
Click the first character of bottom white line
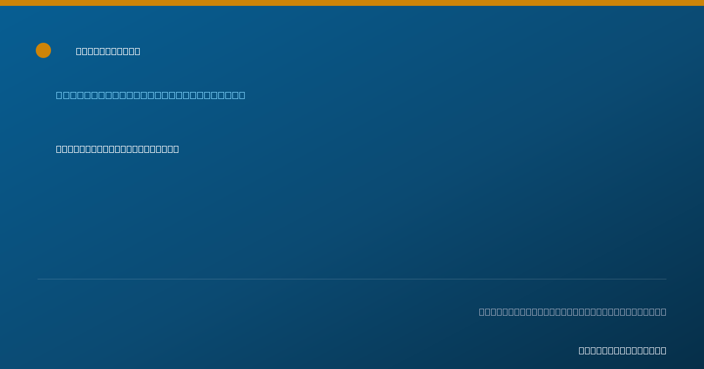[x=582, y=350]
